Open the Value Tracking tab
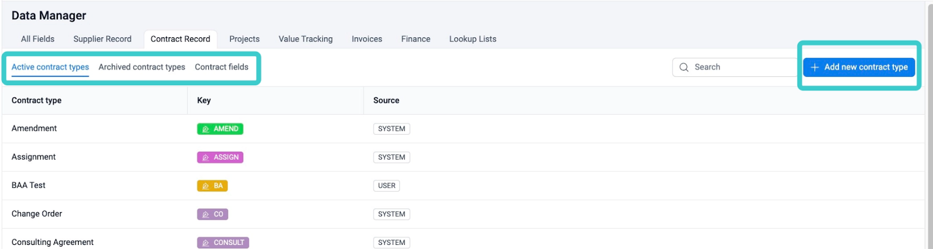The width and height of the screenshot is (933, 249). [306, 39]
